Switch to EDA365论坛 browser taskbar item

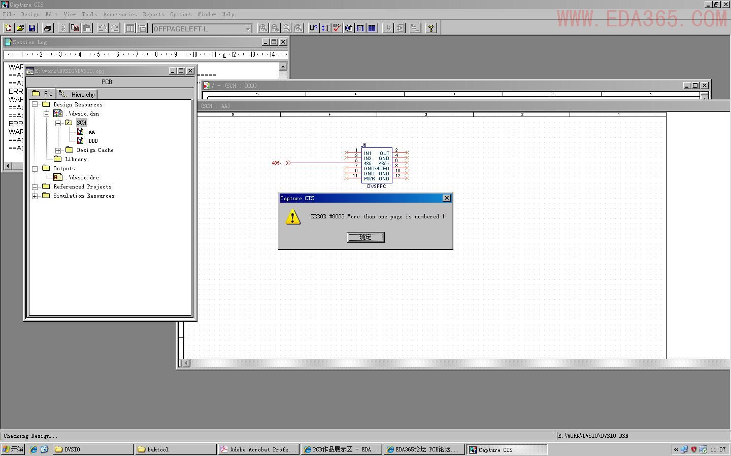click(x=423, y=449)
